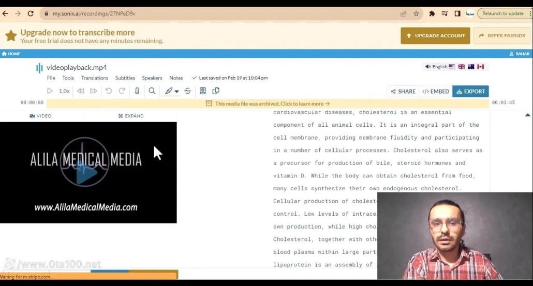Open the File menu
533x286 pixels.
coord(51,78)
